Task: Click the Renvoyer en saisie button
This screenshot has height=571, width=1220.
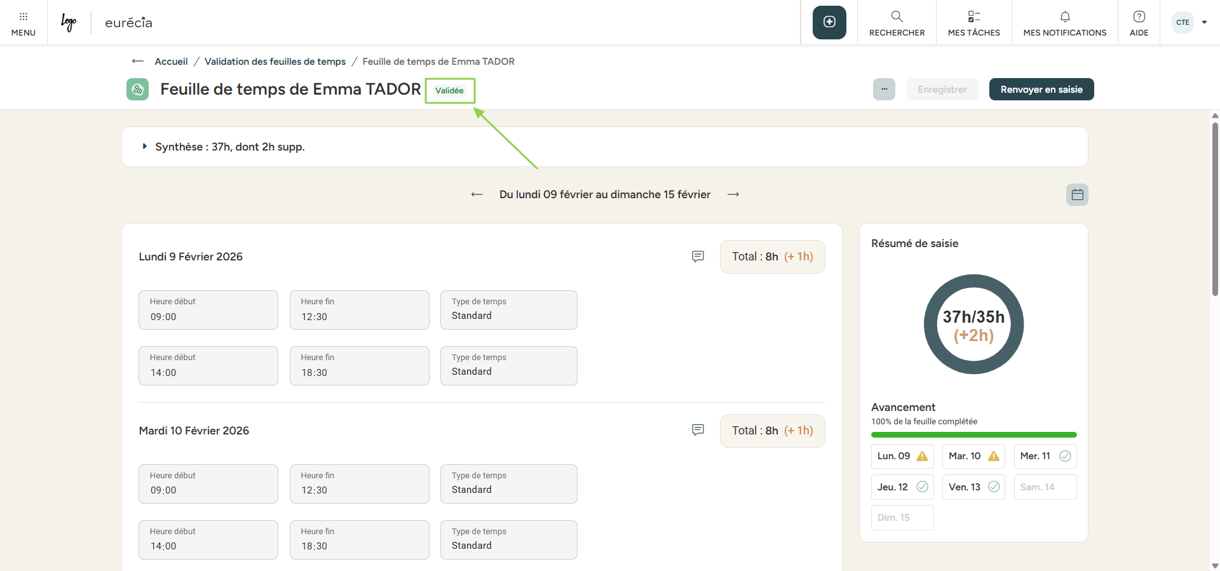Action: (1041, 90)
